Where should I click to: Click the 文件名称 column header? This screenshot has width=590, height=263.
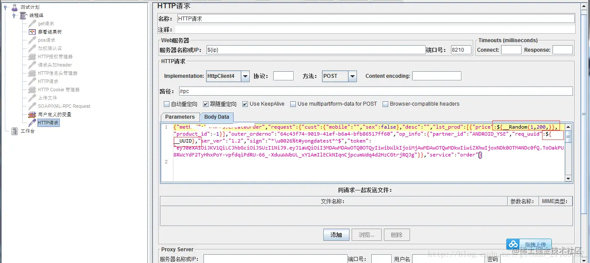(334, 201)
